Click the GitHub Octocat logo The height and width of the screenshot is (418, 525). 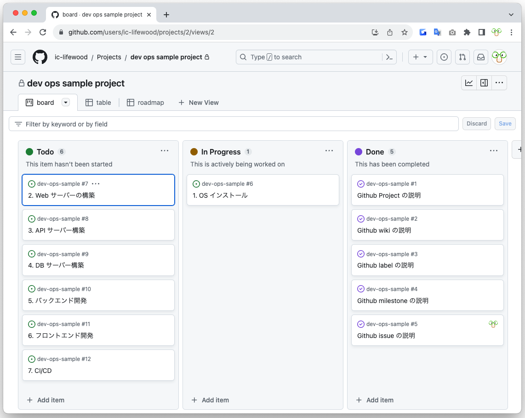(40, 57)
